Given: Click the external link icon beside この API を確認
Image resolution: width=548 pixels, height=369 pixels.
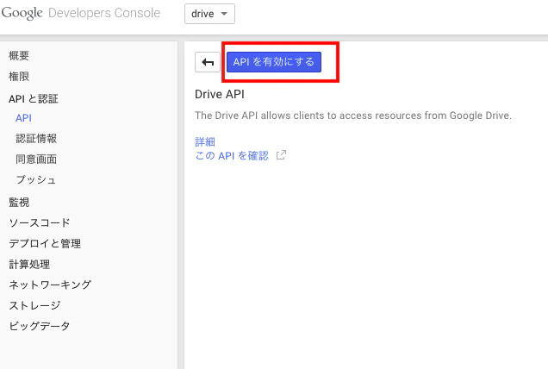Looking at the screenshot, I should coord(282,155).
